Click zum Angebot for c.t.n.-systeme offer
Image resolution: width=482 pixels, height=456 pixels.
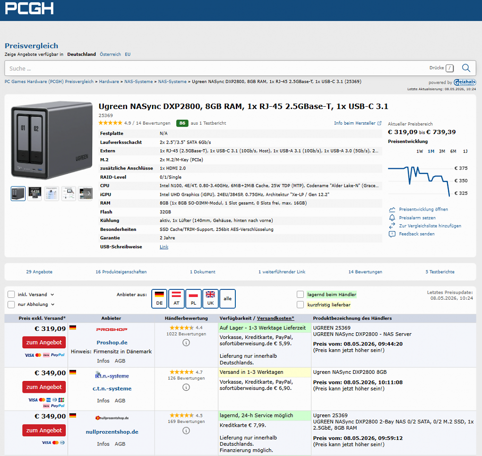pos(44,387)
